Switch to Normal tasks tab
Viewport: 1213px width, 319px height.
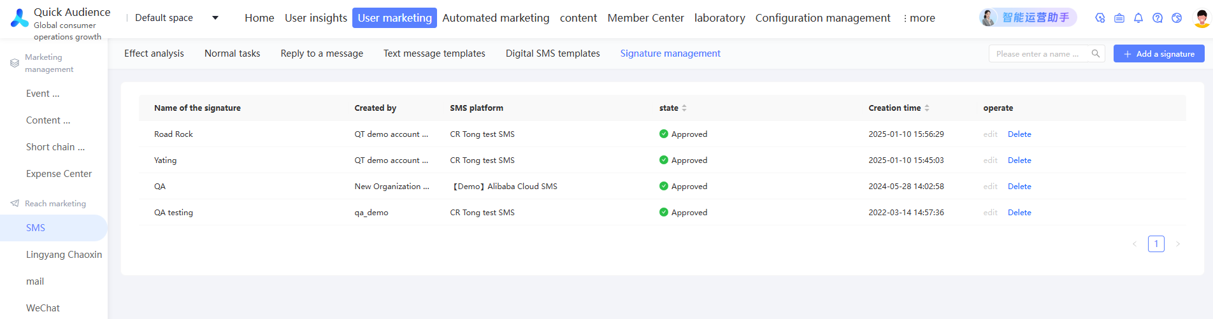pyautogui.click(x=233, y=53)
